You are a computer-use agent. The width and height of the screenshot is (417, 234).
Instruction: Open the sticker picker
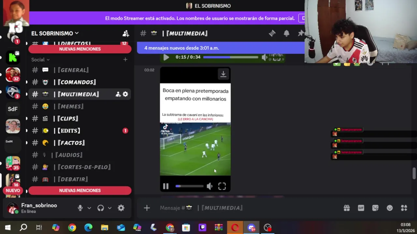click(x=375, y=208)
